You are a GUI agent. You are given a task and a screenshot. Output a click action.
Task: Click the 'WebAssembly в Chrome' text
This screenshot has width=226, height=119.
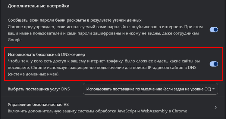point(164,111)
